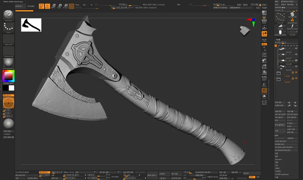Click the GoZ button

pos(277,4)
